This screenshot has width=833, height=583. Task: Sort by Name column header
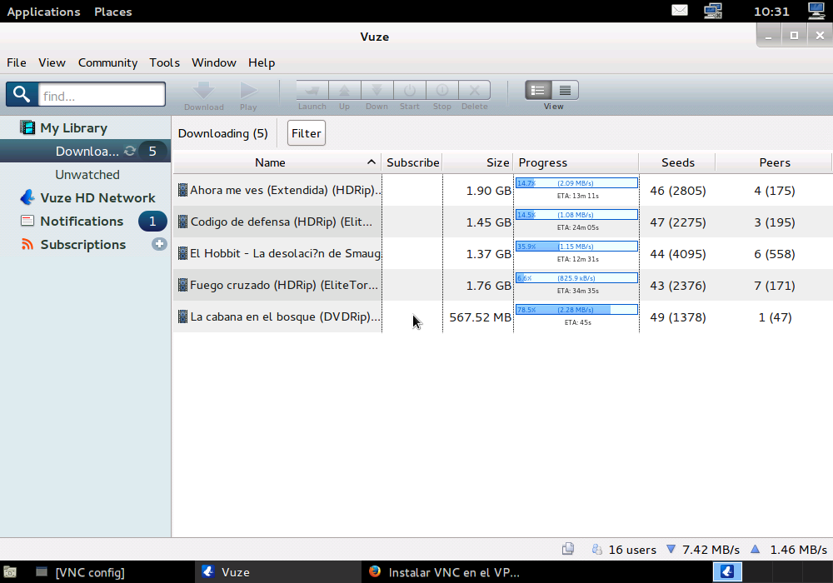click(277, 162)
